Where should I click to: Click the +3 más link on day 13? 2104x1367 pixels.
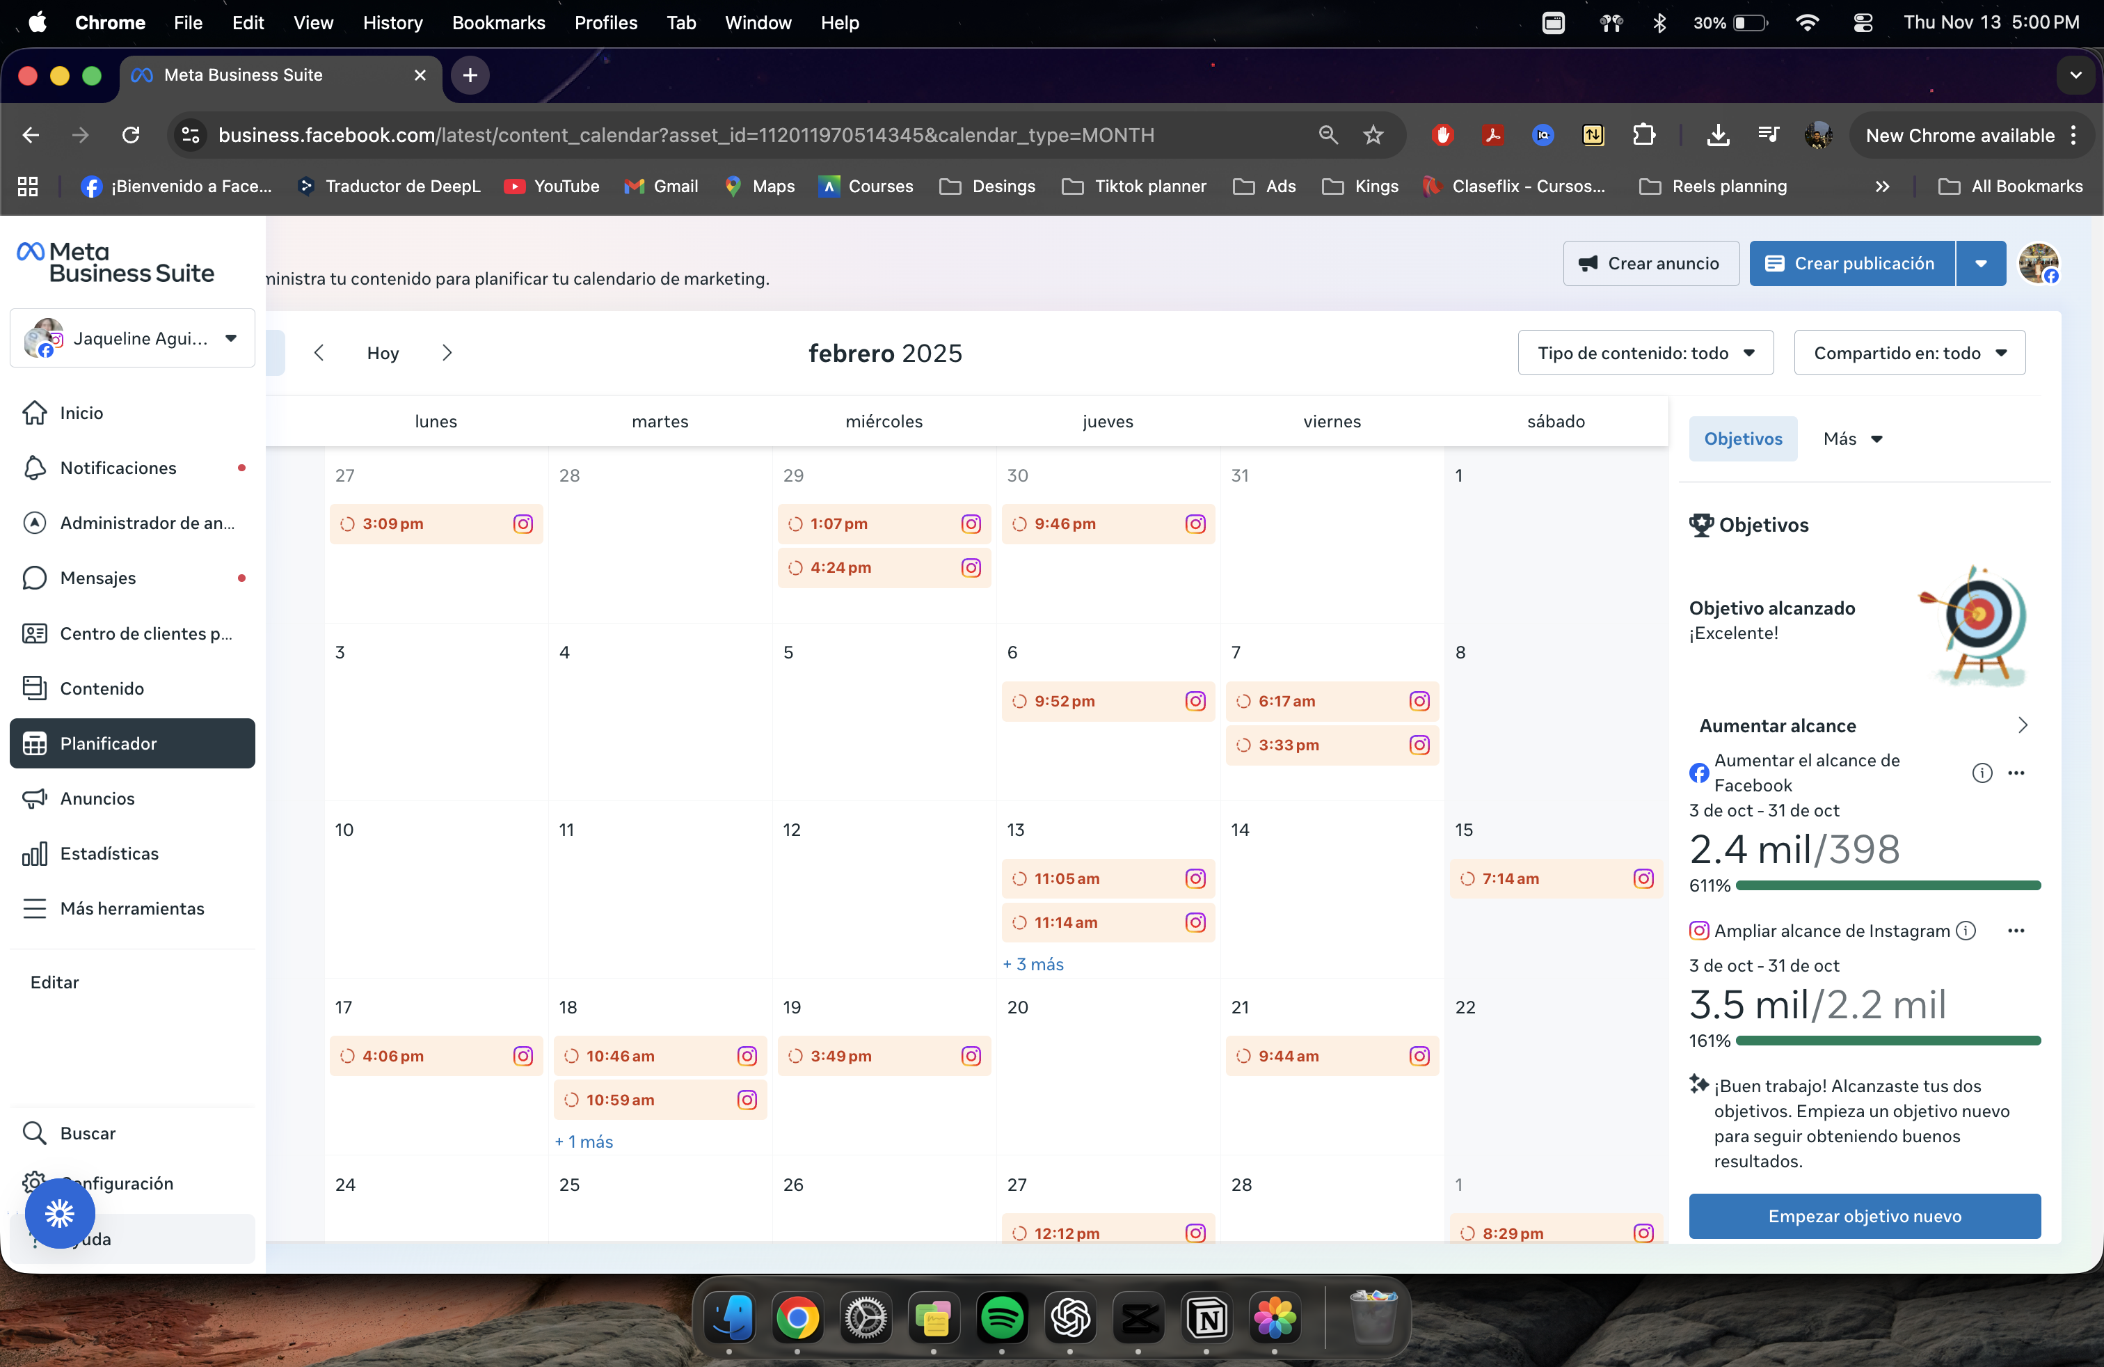(1033, 964)
